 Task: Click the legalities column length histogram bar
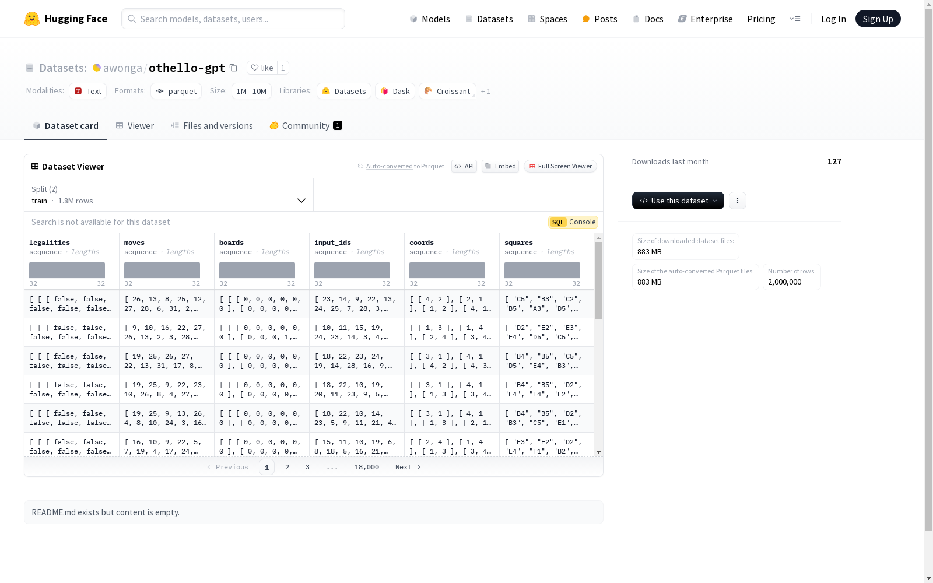(67, 270)
